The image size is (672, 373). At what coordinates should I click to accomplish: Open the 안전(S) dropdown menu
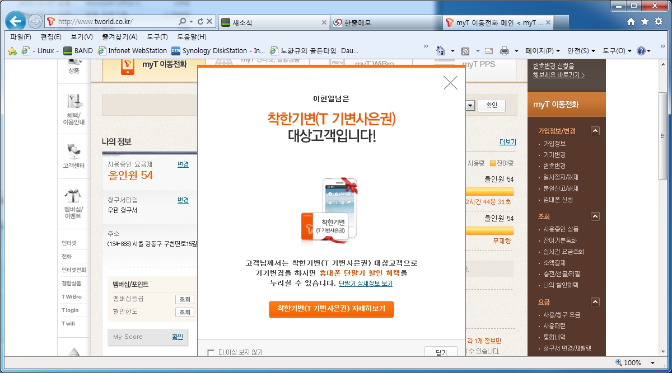tap(581, 51)
